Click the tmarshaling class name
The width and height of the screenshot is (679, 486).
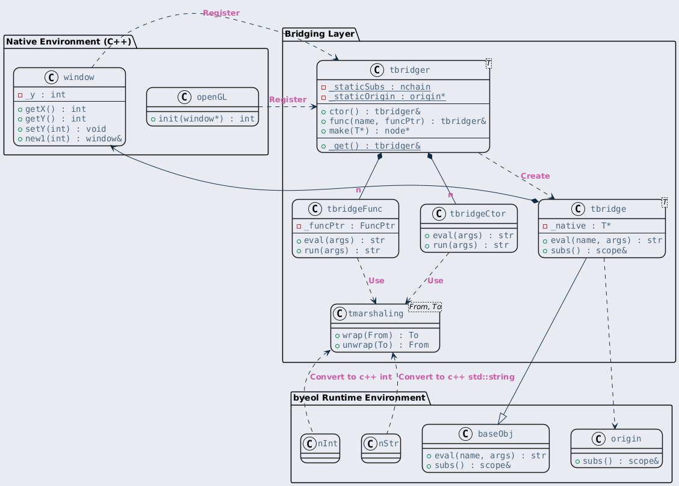[376, 314]
